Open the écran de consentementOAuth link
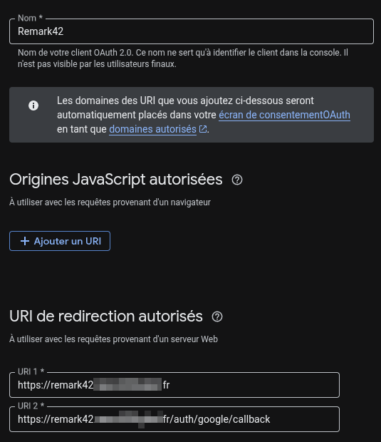Image resolution: width=381 pixels, height=442 pixels. [284, 115]
